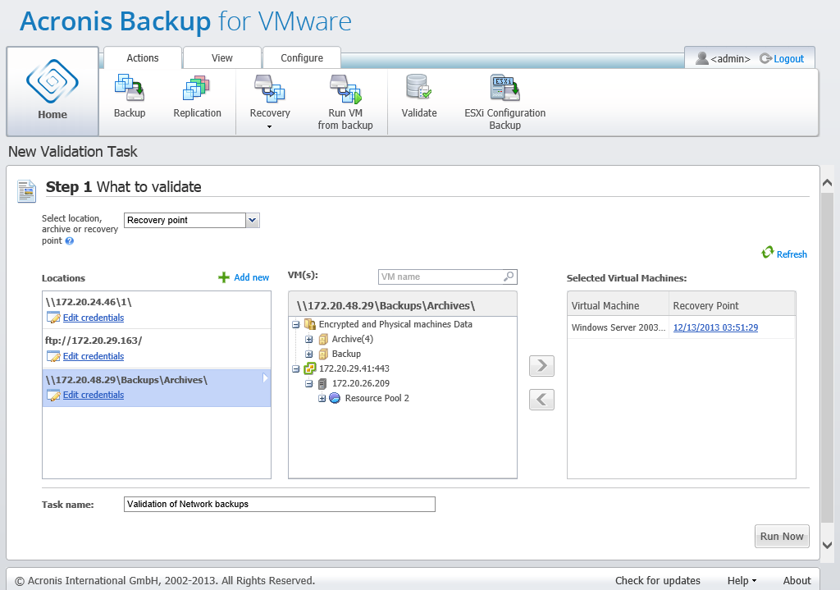Image resolution: width=840 pixels, height=590 pixels.
Task: Remove selected VM with left arrow button
Action: 541,400
